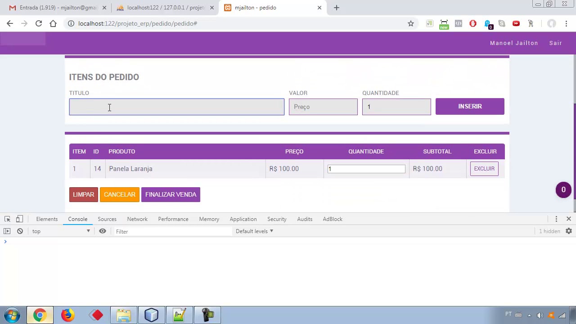Toggle the console sidebar panel icon
The image size is (576, 324).
click(7, 231)
